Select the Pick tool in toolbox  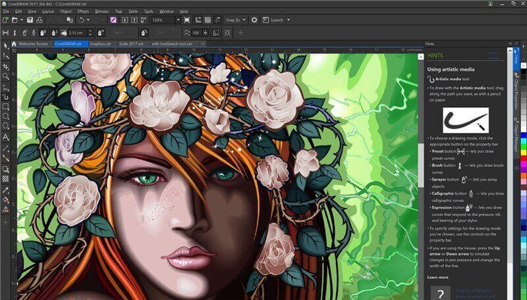5,46
